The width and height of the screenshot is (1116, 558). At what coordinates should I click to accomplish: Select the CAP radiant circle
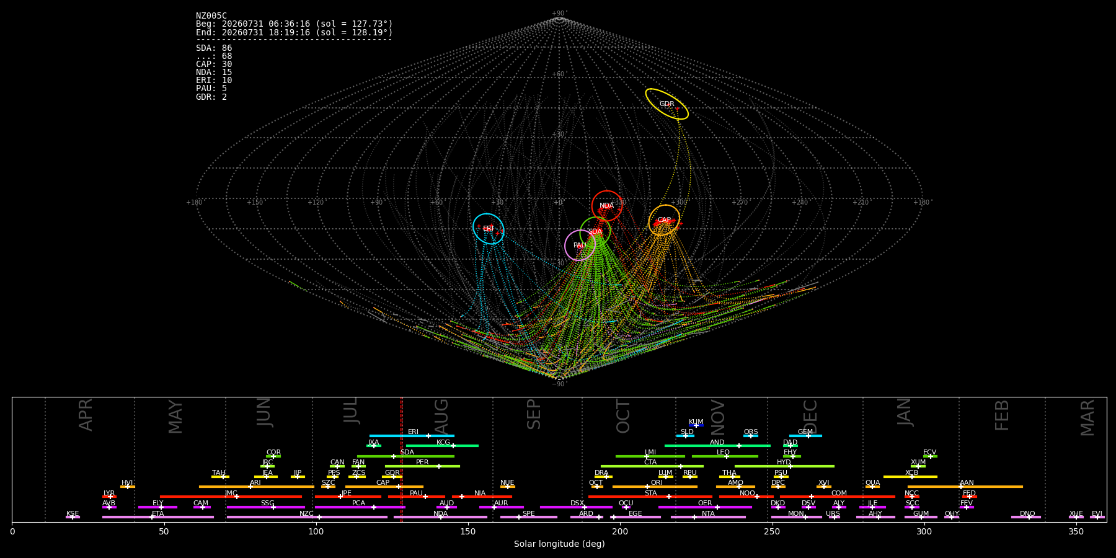(664, 220)
